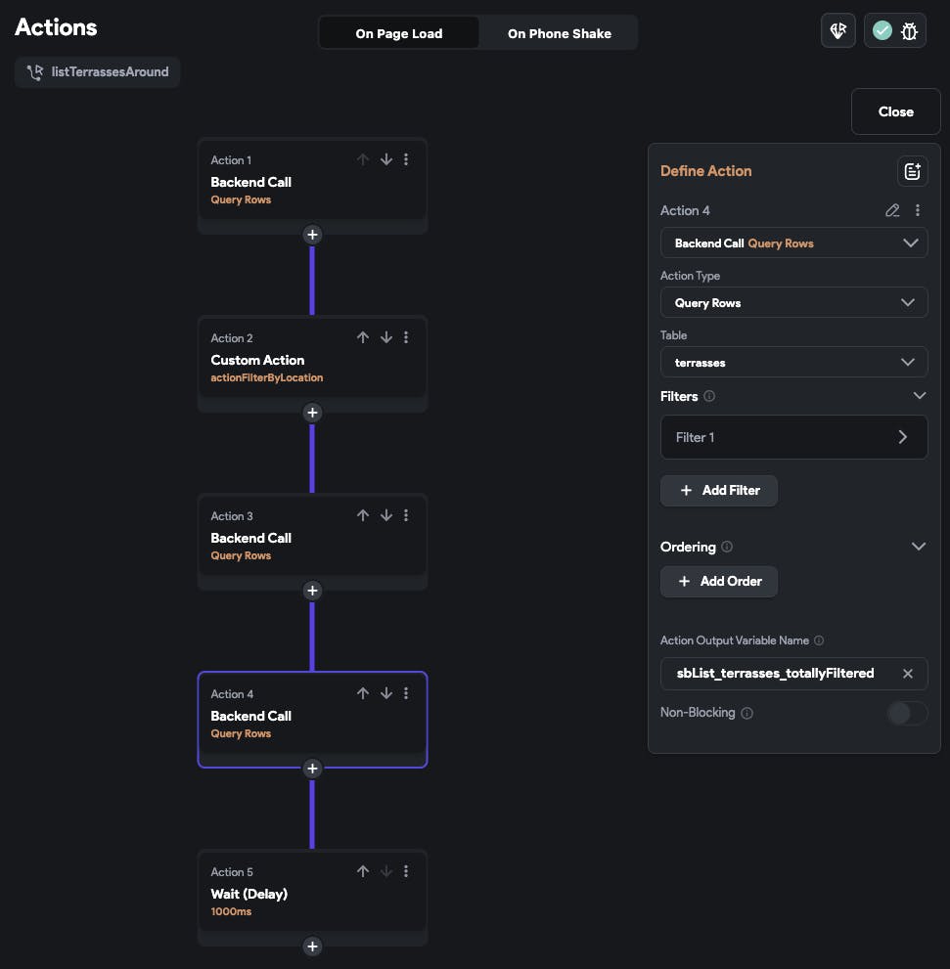Open the Action Type dropdown
Image resolution: width=950 pixels, height=969 pixels.
pos(793,303)
